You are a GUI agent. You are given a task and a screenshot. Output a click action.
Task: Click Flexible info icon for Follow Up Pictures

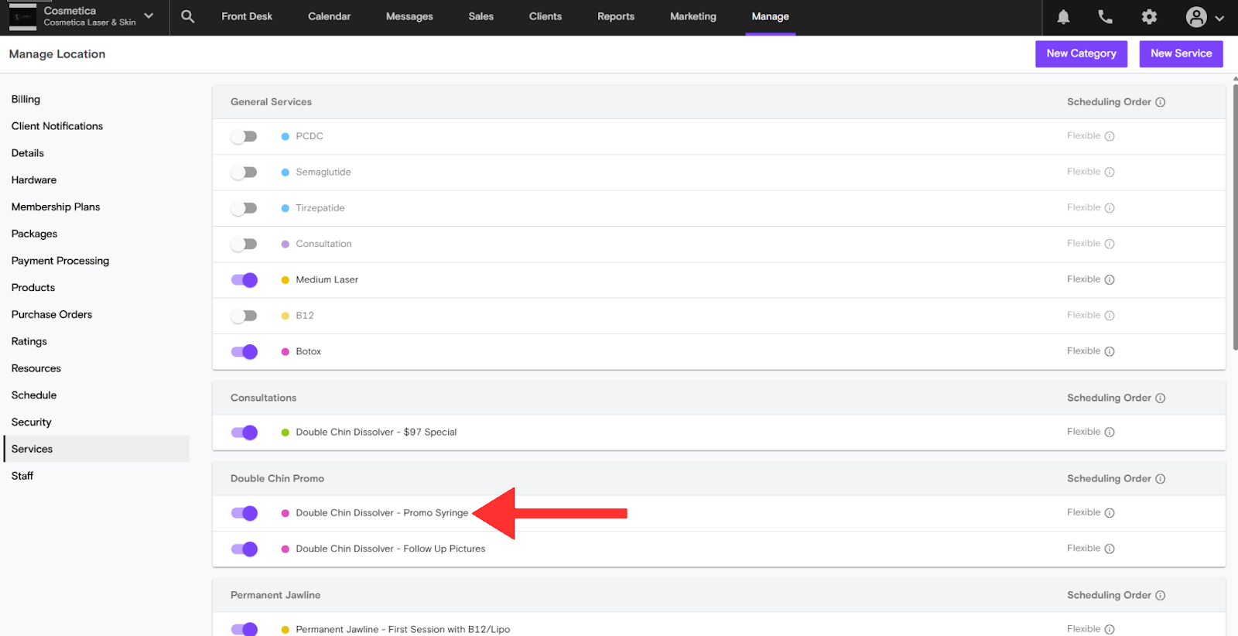pyautogui.click(x=1110, y=549)
